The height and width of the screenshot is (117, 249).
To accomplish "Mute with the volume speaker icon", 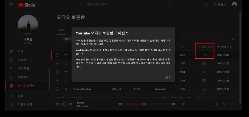I will [x=183, y=104].
